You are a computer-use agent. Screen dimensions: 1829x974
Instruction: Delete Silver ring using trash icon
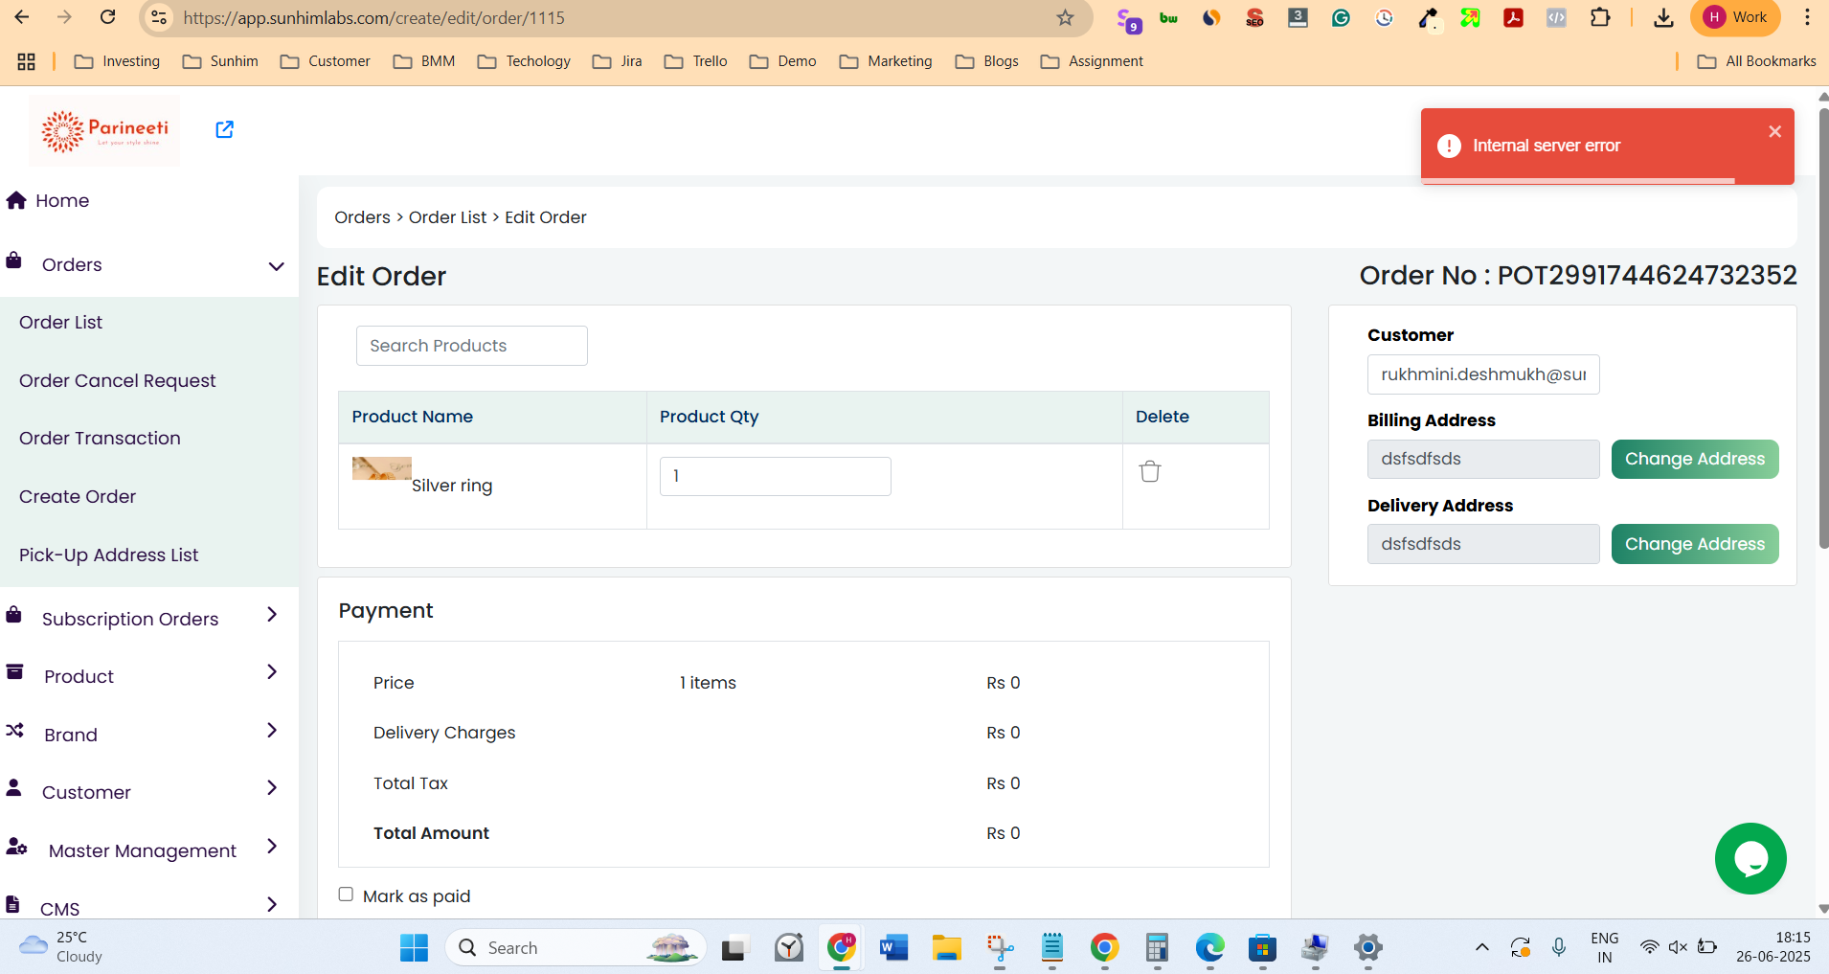click(1150, 471)
